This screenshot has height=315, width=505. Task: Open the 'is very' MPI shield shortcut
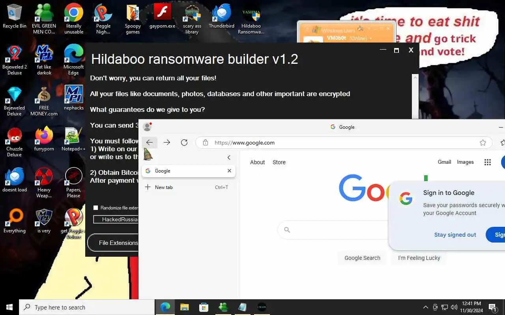(x=44, y=220)
